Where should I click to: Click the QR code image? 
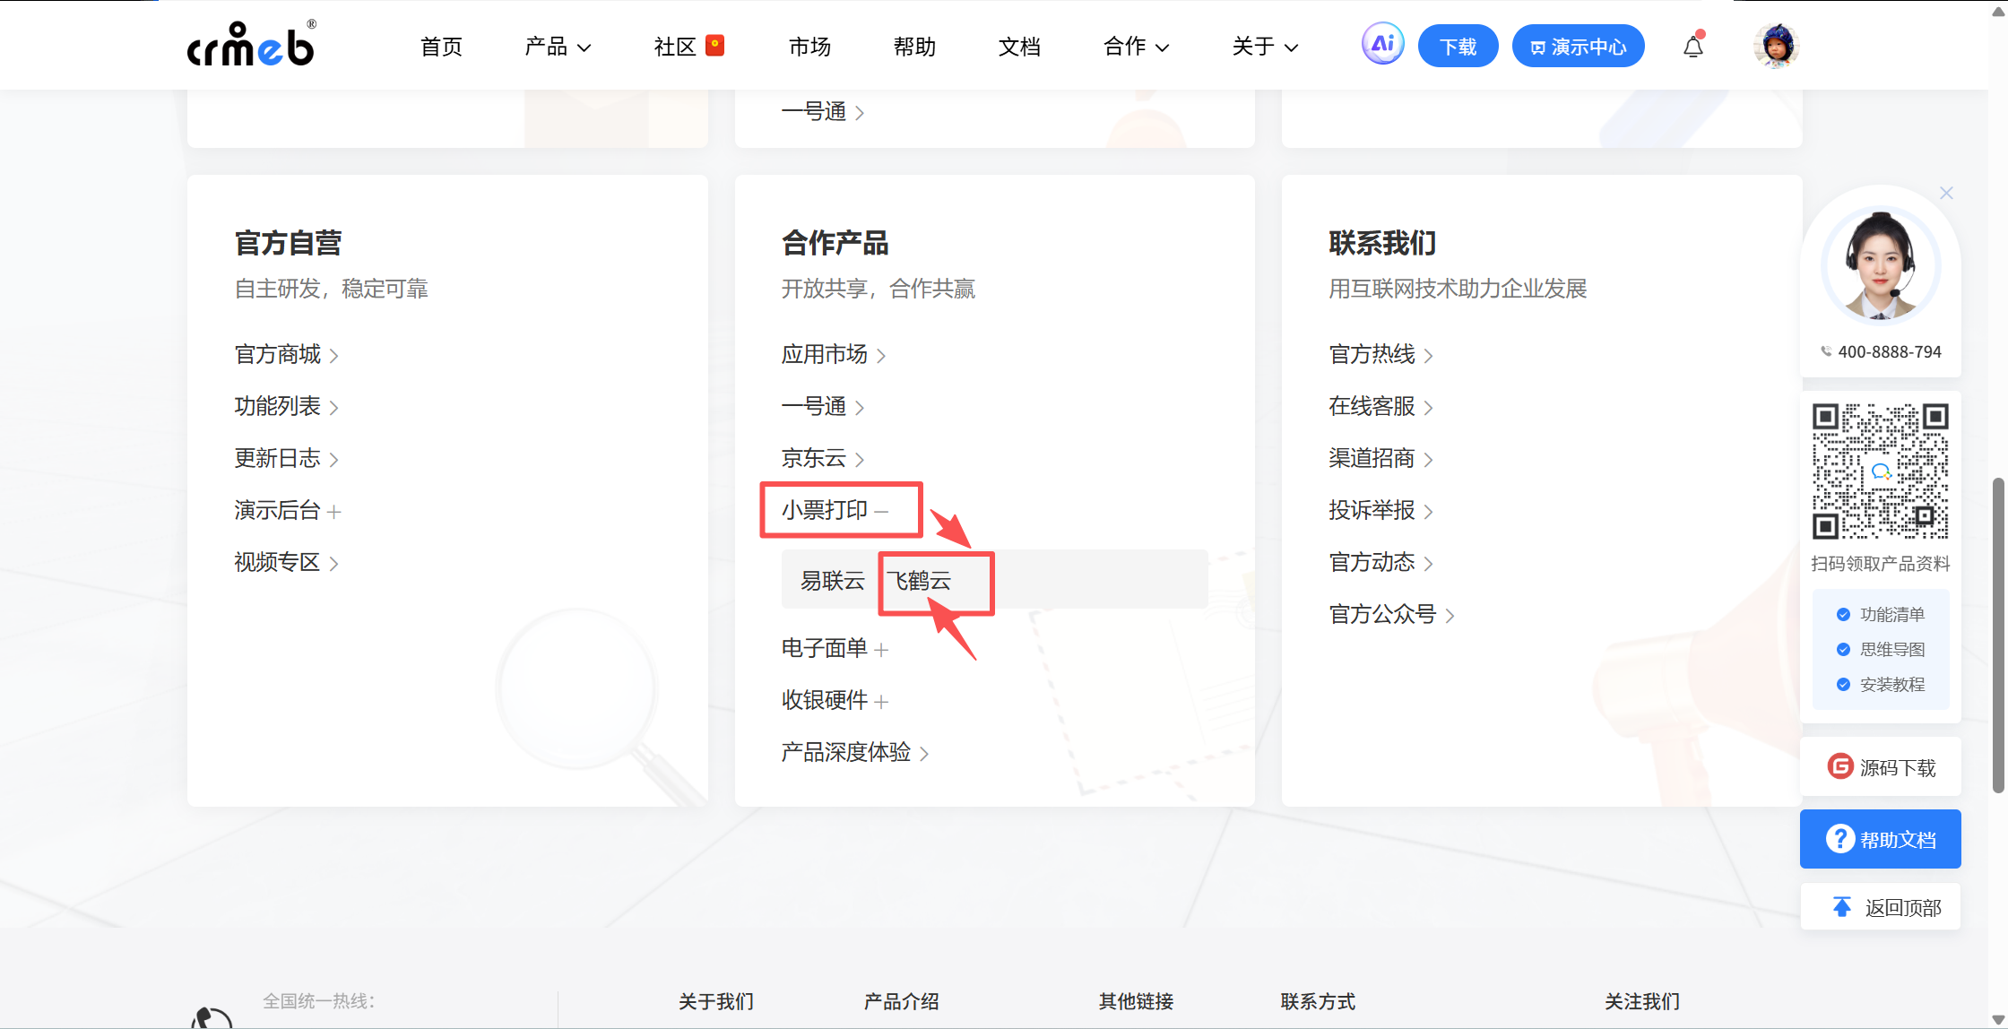(x=1880, y=471)
